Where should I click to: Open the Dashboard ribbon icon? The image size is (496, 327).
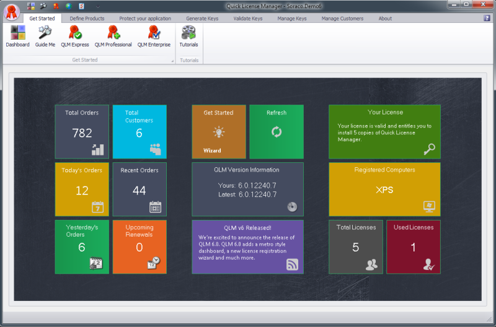tap(18, 33)
